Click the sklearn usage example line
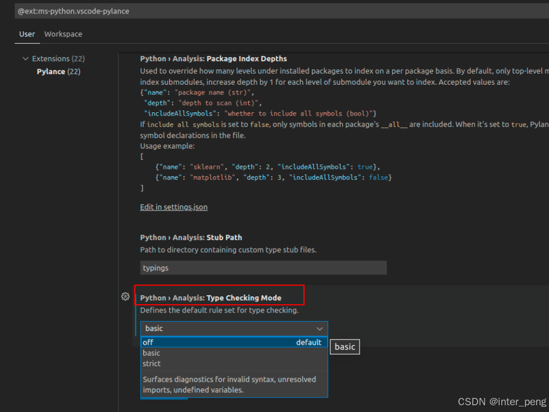 click(267, 167)
